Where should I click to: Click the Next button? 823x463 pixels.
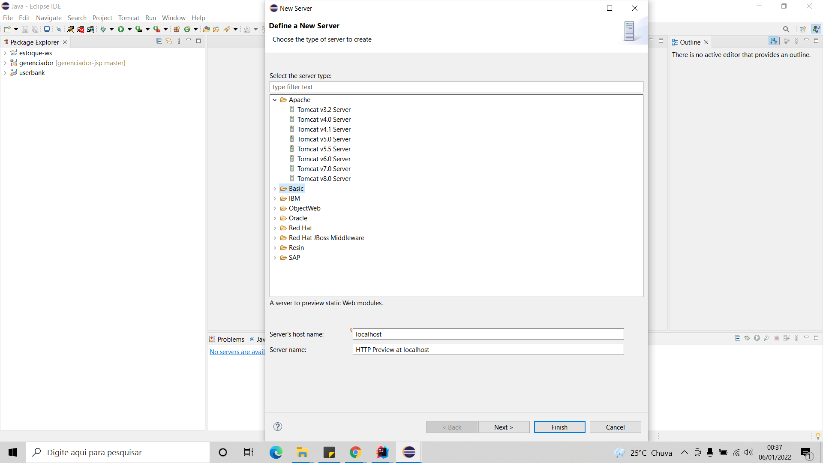[x=504, y=427]
